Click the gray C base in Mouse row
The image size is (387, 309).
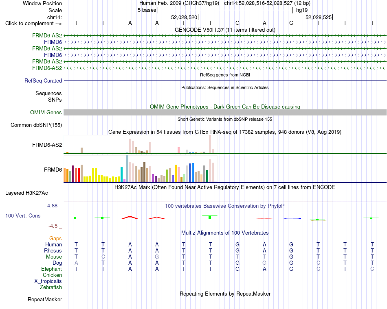pos(103,257)
